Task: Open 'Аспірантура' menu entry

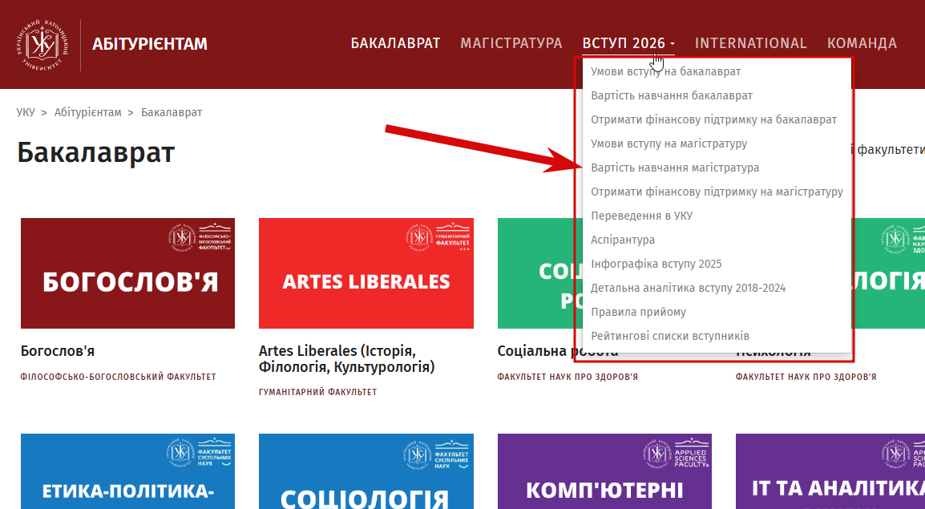Action: (623, 240)
